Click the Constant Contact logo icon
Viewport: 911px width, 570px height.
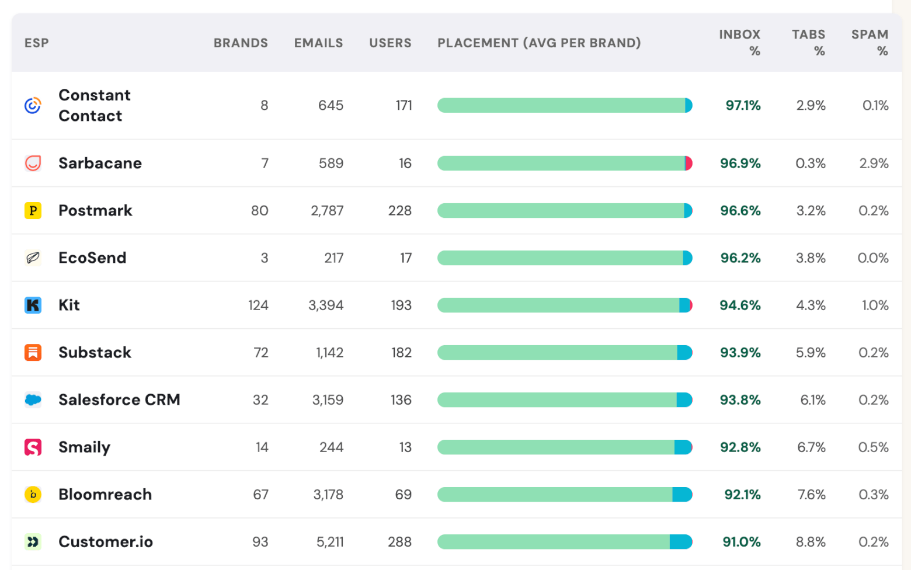click(33, 105)
